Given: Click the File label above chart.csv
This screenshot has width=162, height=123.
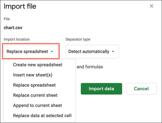Looking at the screenshot, I should coord(7,19).
